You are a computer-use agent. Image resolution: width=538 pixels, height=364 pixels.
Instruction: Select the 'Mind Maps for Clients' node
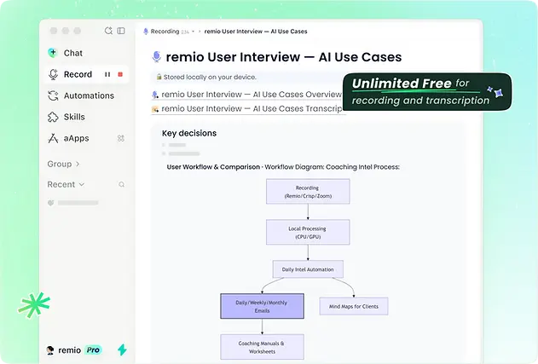tap(354, 306)
